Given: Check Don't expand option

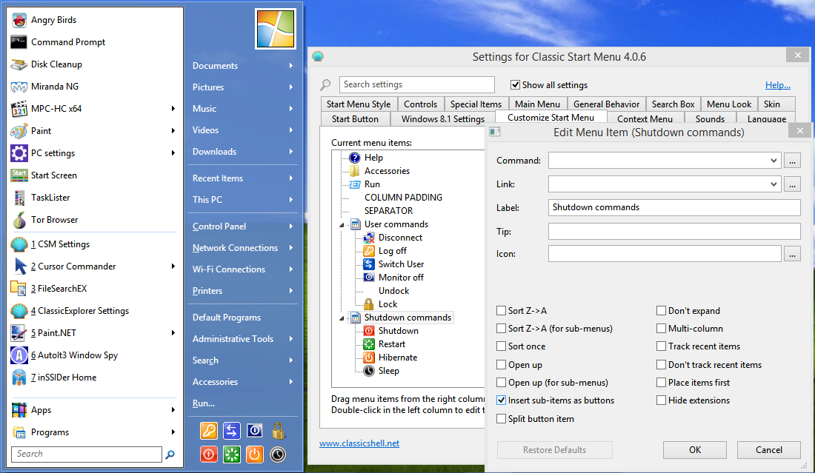Looking at the screenshot, I should [661, 310].
